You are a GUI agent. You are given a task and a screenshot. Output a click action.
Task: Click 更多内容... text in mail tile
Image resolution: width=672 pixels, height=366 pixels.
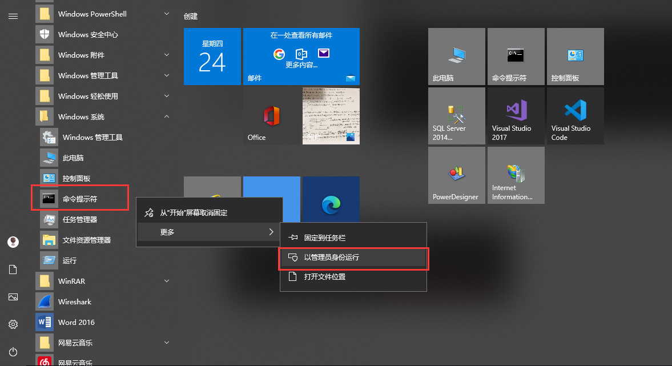[x=301, y=65]
